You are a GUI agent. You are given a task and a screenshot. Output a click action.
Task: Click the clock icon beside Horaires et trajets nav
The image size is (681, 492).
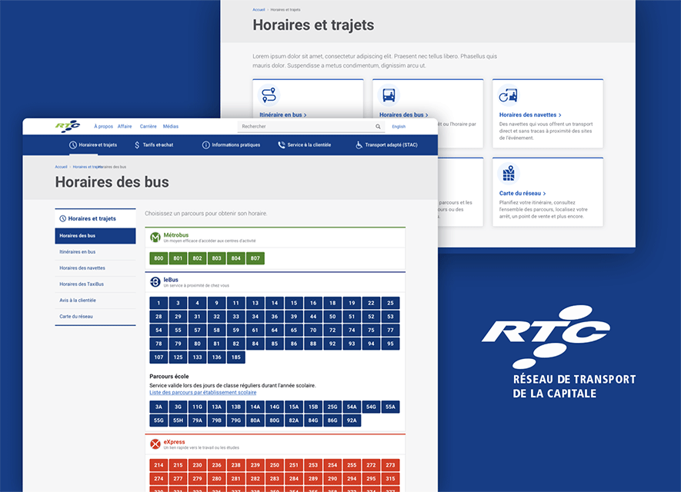pos(73,145)
